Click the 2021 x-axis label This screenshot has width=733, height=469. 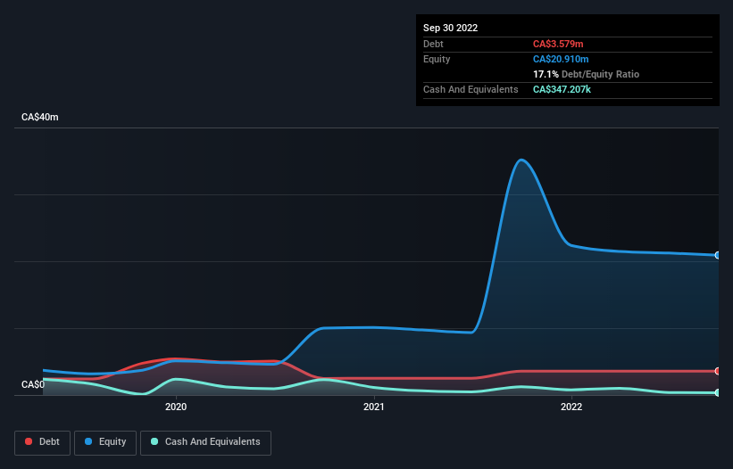click(x=373, y=407)
